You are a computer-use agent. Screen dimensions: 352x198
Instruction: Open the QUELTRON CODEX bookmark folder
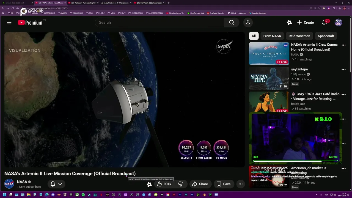pyautogui.click(x=155, y=13)
